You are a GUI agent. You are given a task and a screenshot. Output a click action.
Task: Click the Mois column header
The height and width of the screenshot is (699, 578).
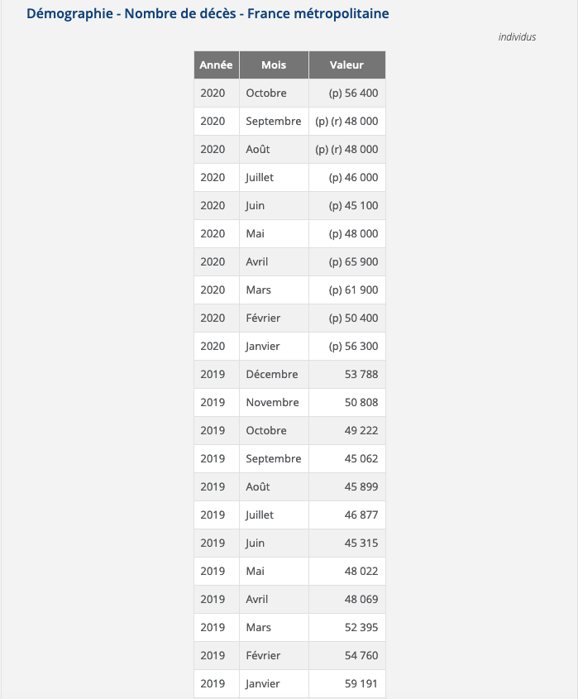(274, 65)
